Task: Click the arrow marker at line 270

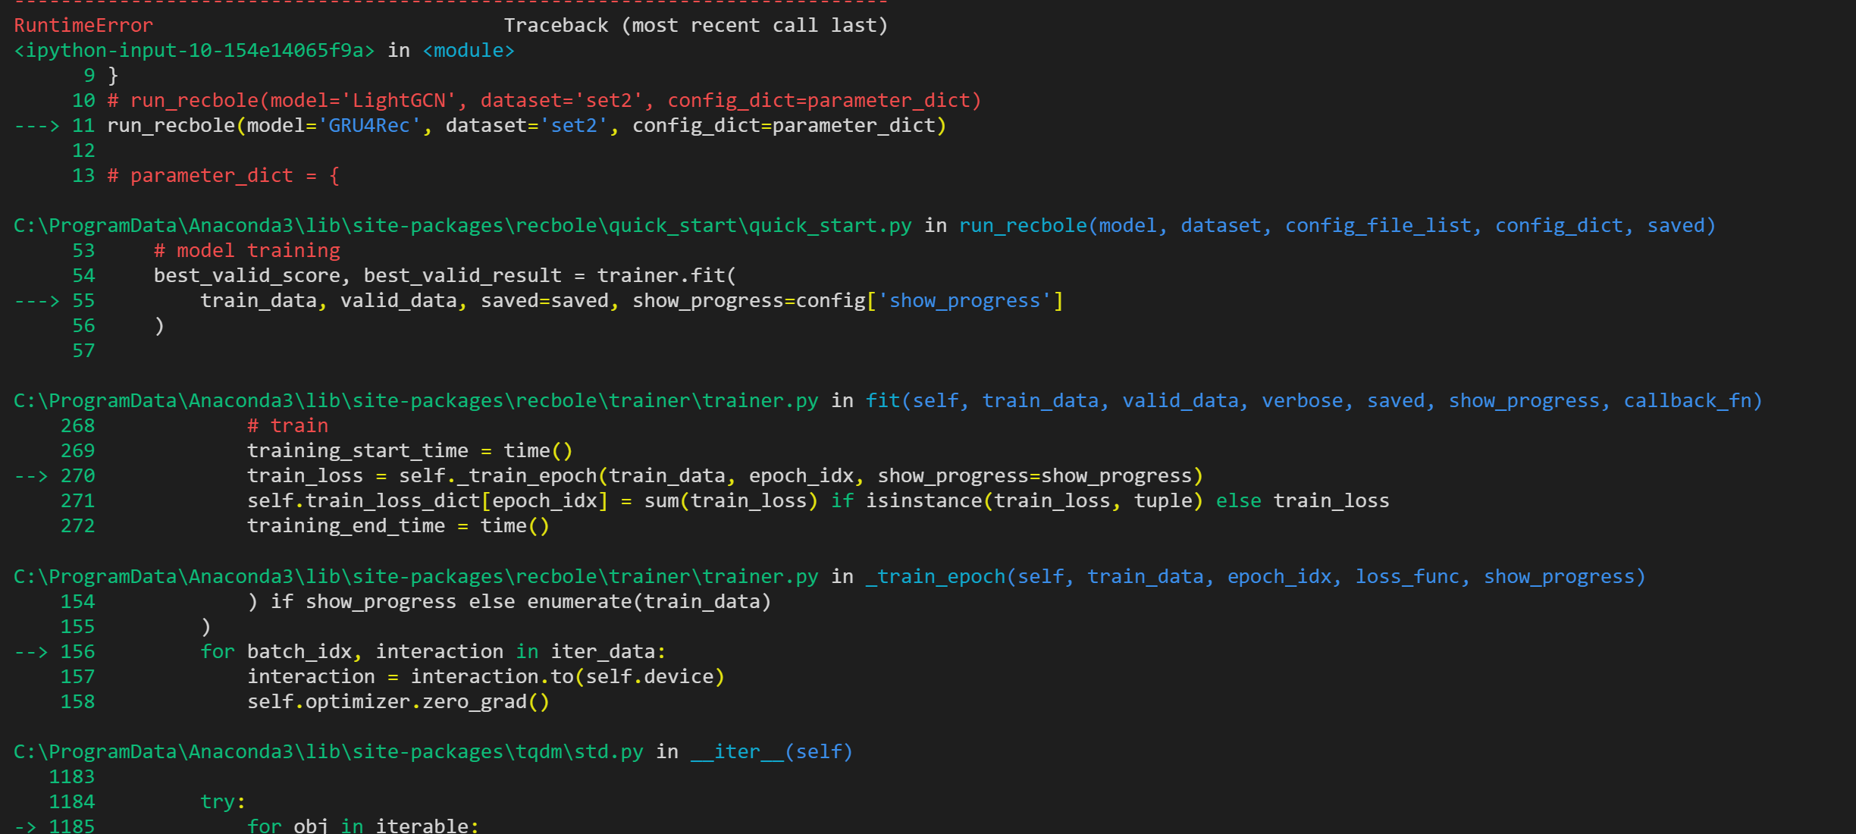Action: (x=32, y=475)
